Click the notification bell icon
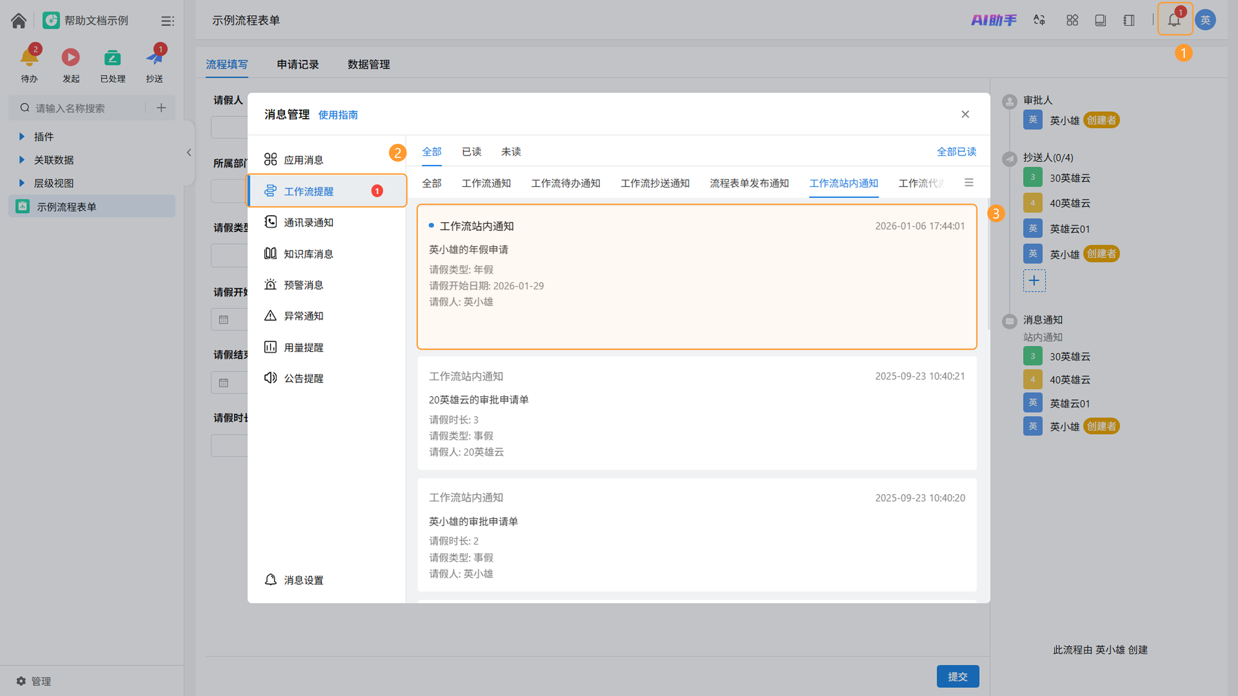Screen dimensions: 1238x696 1174,20
